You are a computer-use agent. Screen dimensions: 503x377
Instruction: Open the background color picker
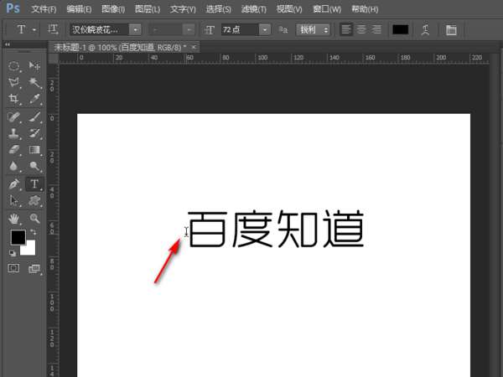[30, 250]
